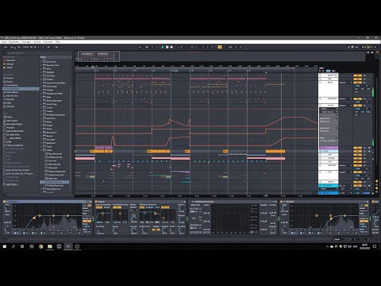
Task: Open the Windows Start menu
Action: point(4,246)
